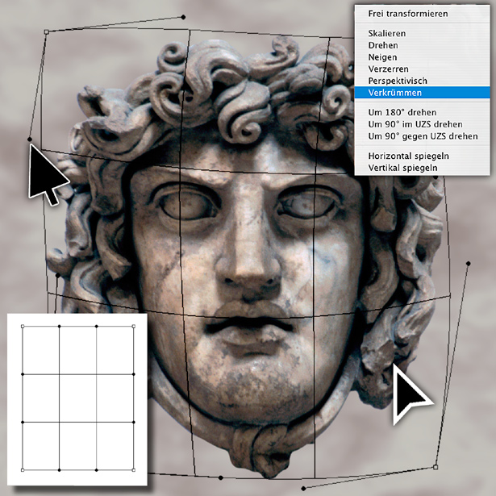This screenshot has width=496, height=496.
Task: Select Um 90° im UZS drehen
Action: 422,124
